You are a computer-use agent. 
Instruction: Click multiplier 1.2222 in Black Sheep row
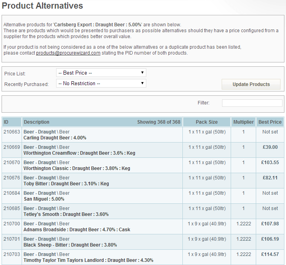point(244,239)
